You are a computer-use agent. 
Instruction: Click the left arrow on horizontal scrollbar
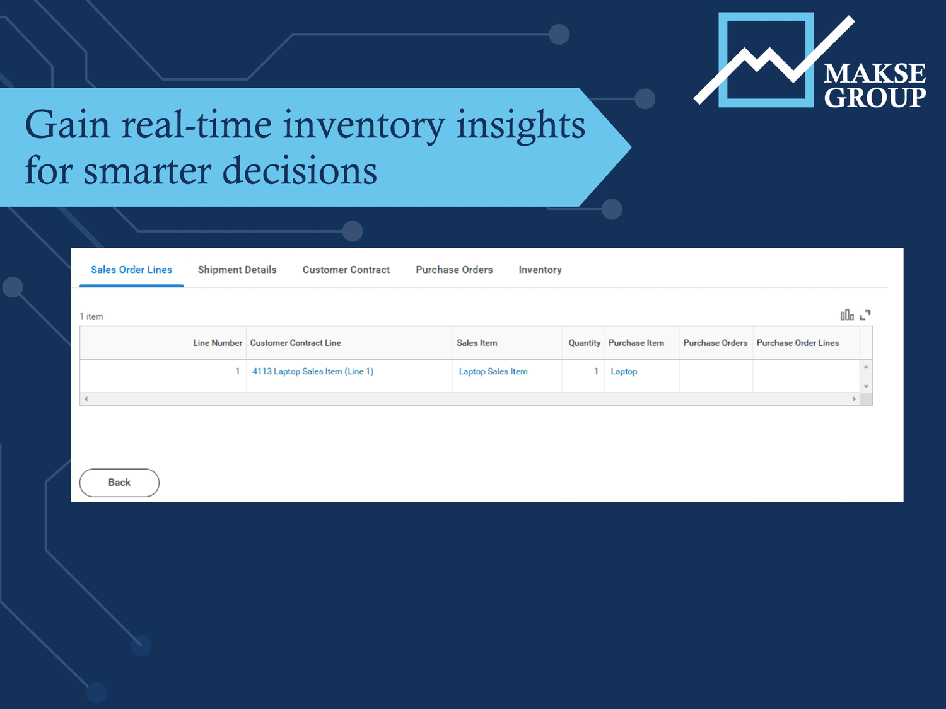pos(86,399)
